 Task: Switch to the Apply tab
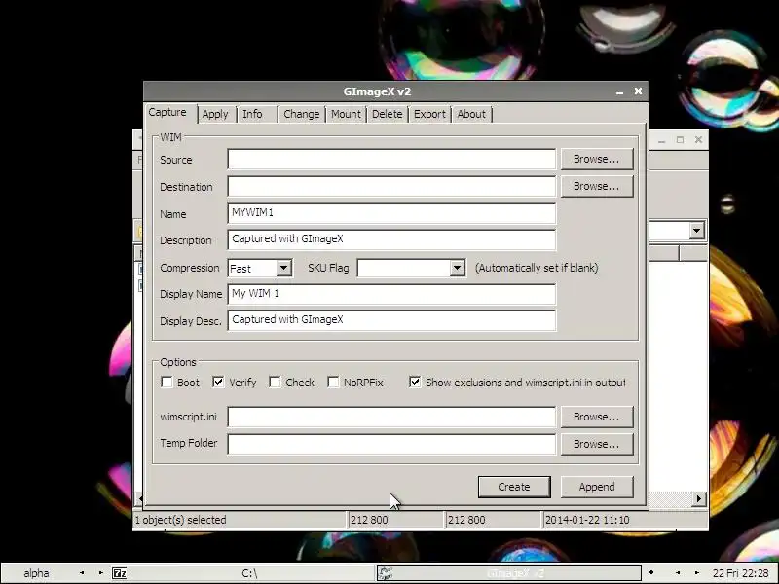216,114
